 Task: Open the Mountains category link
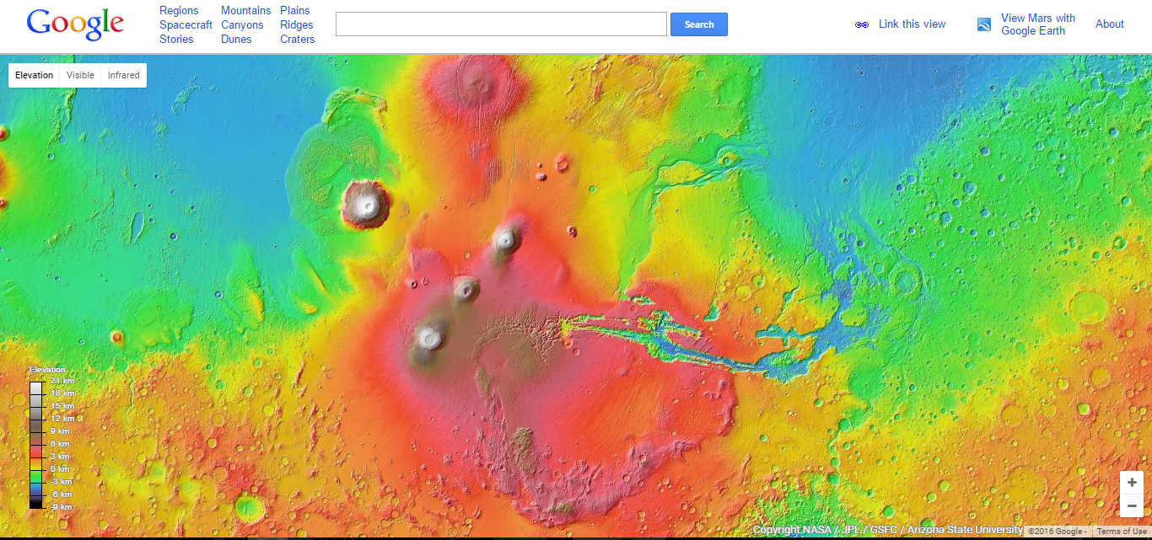246,11
